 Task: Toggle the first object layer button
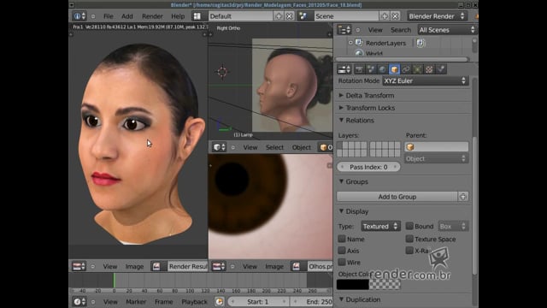[340, 145]
